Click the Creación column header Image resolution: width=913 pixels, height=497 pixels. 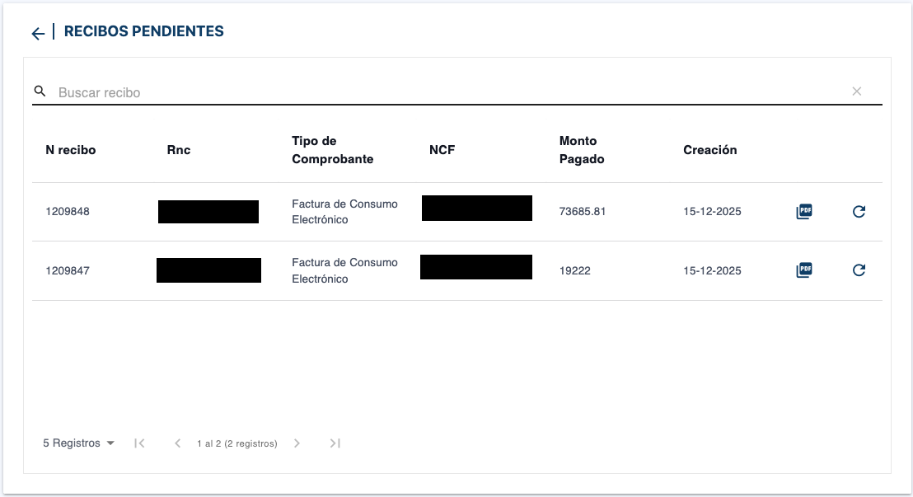(x=710, y=150)
